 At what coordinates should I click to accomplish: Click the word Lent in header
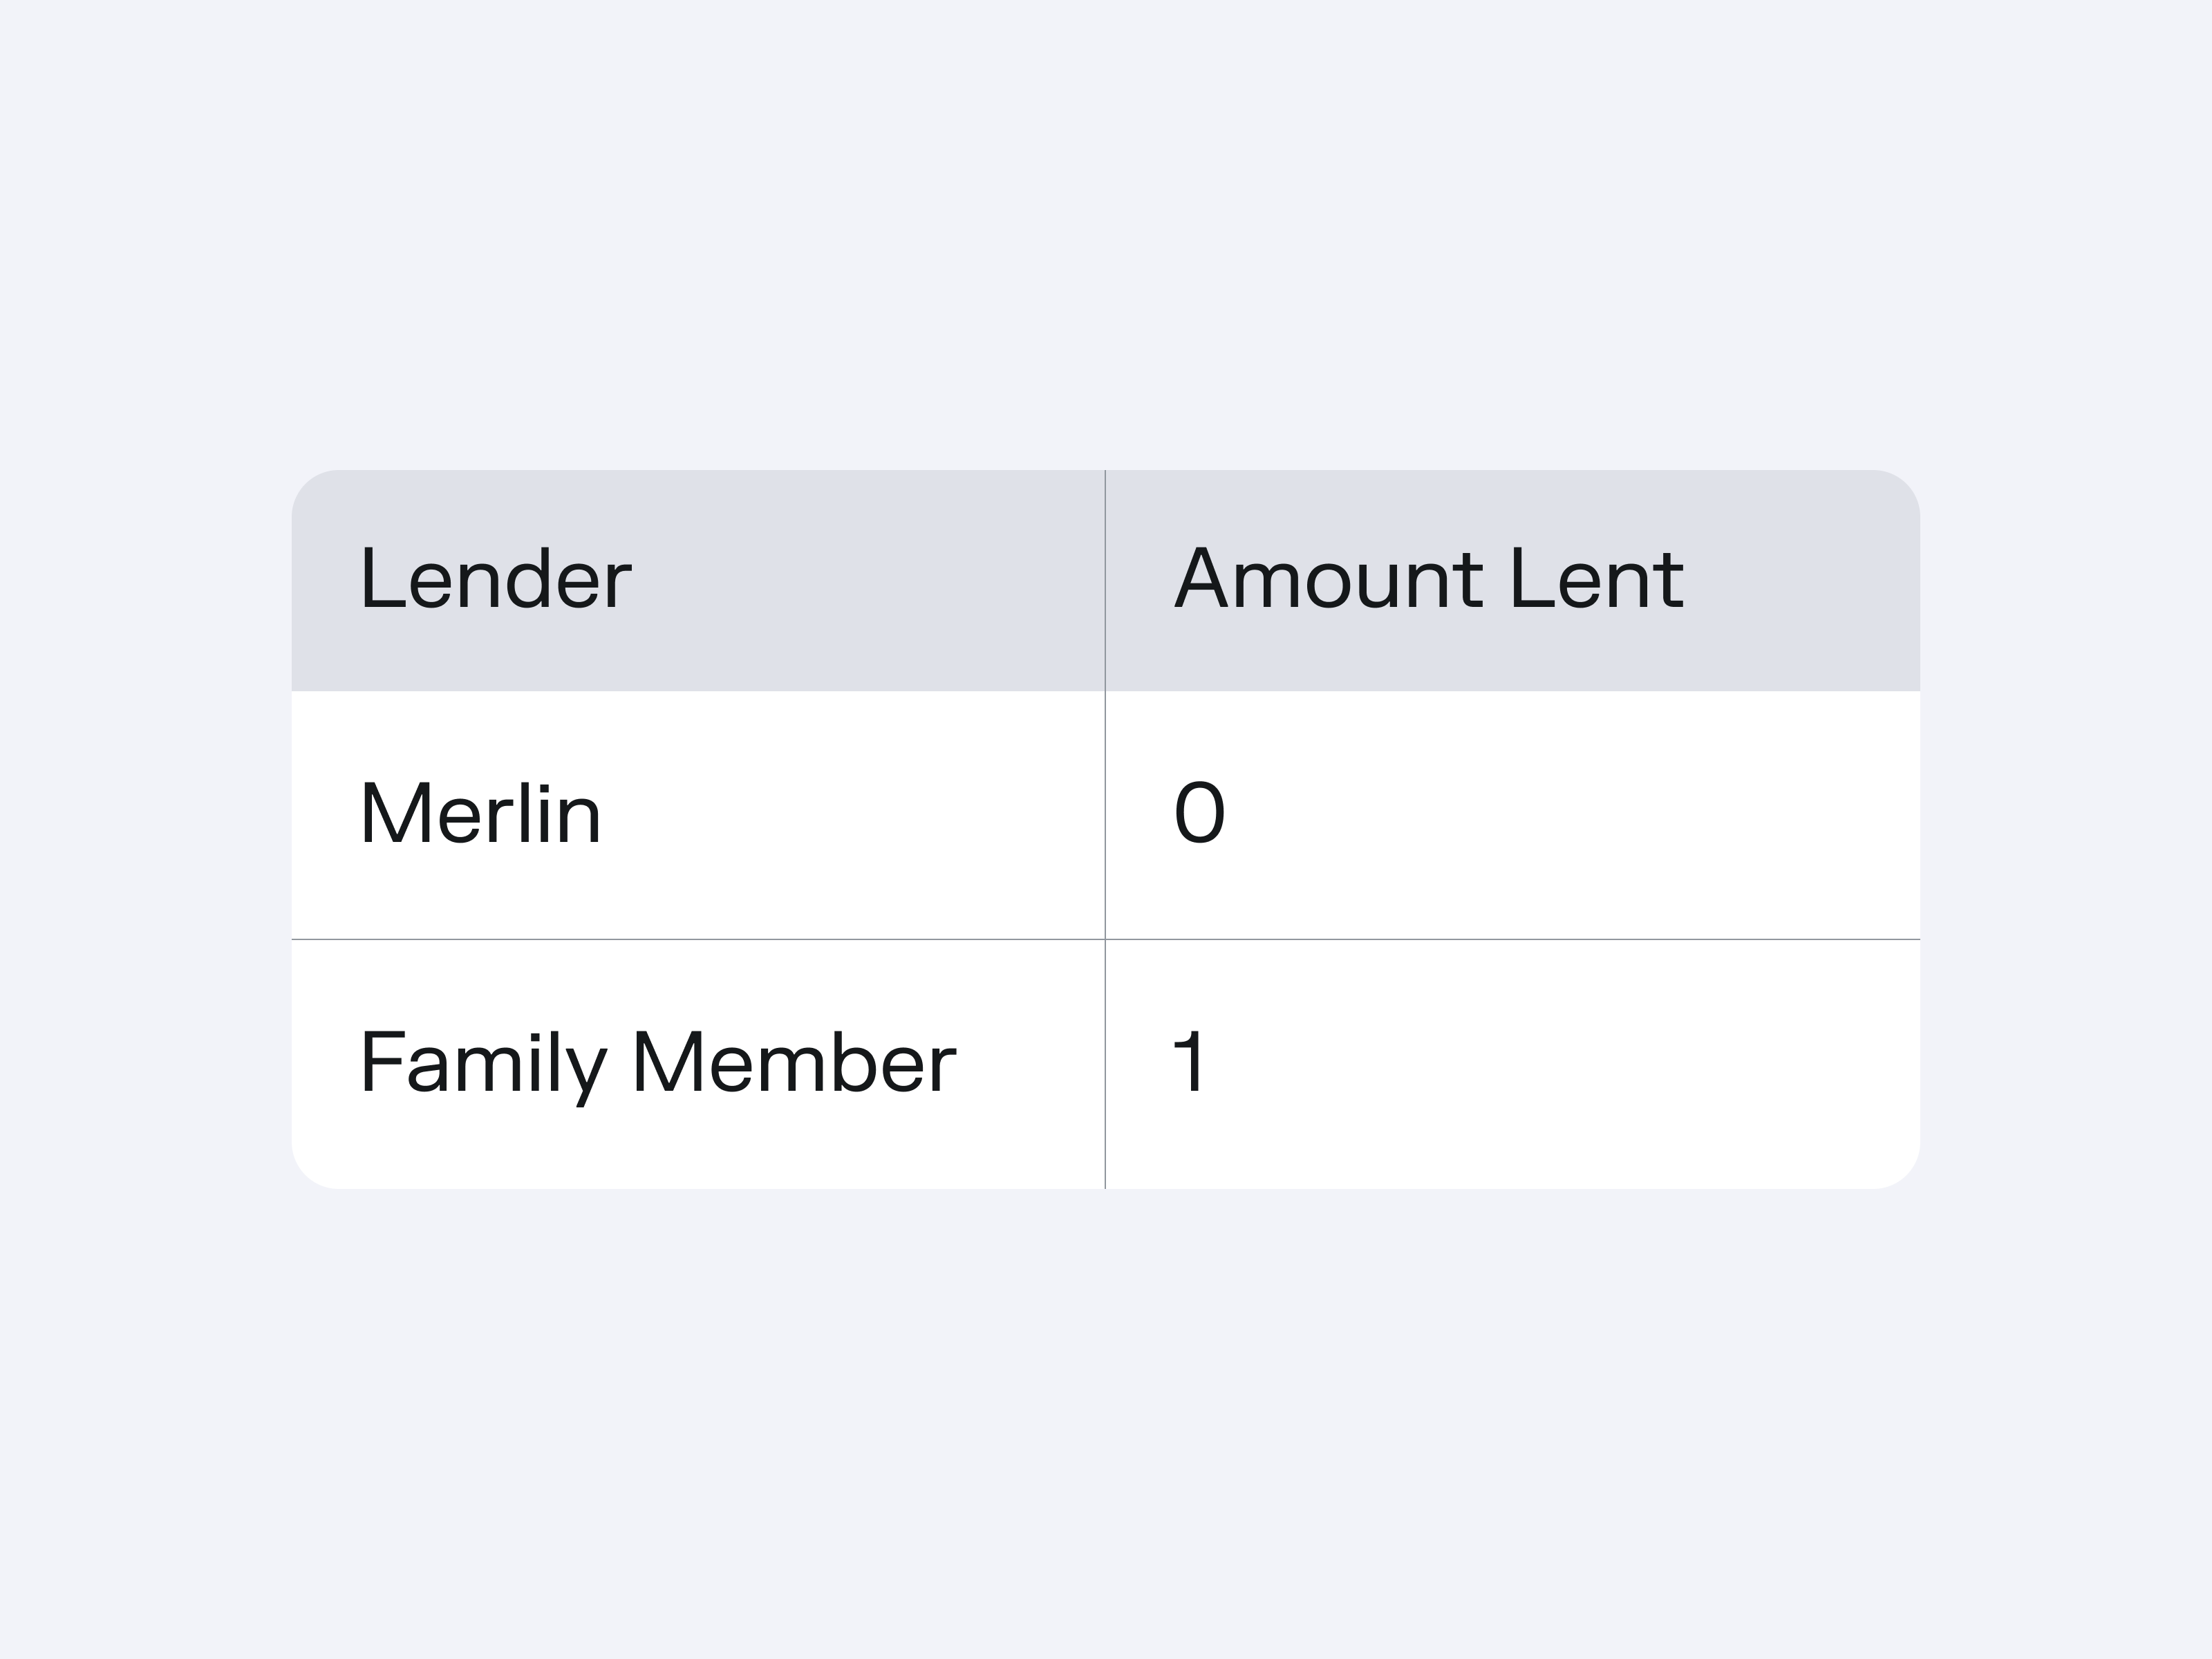[1596, 579]
